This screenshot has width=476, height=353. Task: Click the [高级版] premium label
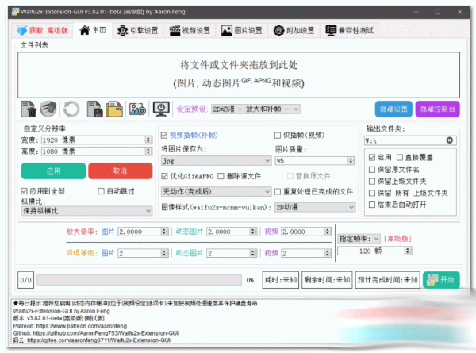coord(397,239)
